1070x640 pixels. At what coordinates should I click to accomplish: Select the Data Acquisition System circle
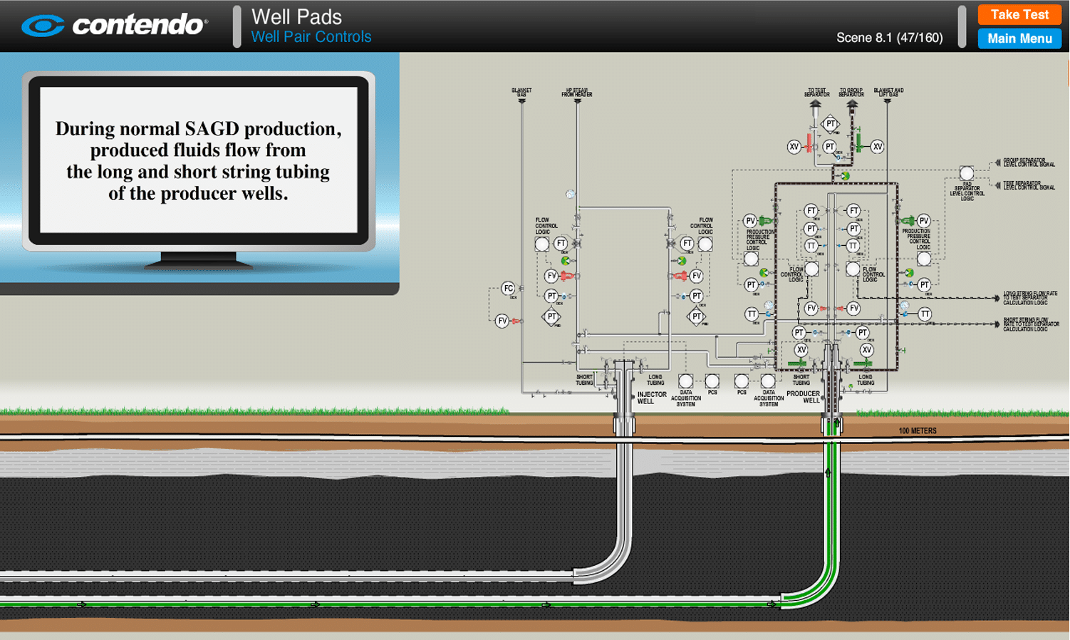pyautogui.click(x=686, y=383)
